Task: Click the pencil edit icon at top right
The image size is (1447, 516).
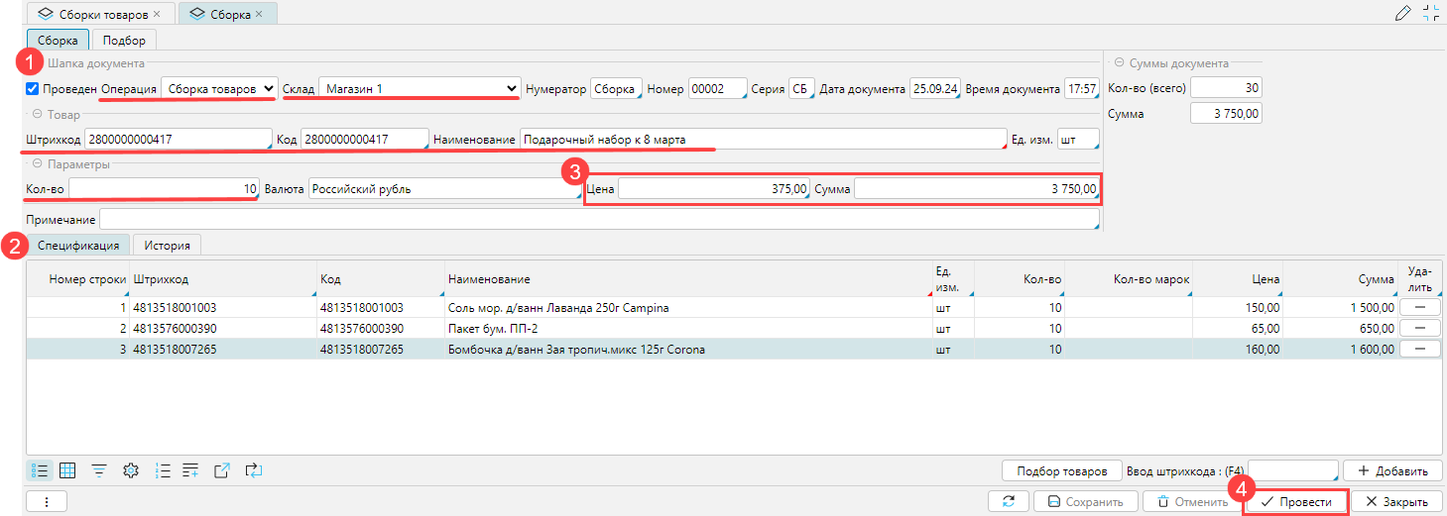Action: point(1402,13)
